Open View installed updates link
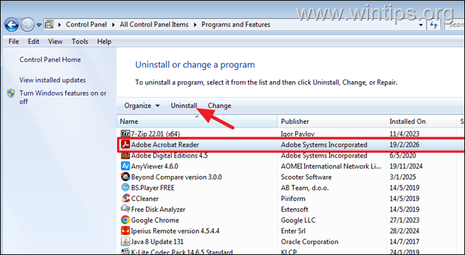Image resolution: width=465 pixels, height=255 pixels. pos(52,80)
